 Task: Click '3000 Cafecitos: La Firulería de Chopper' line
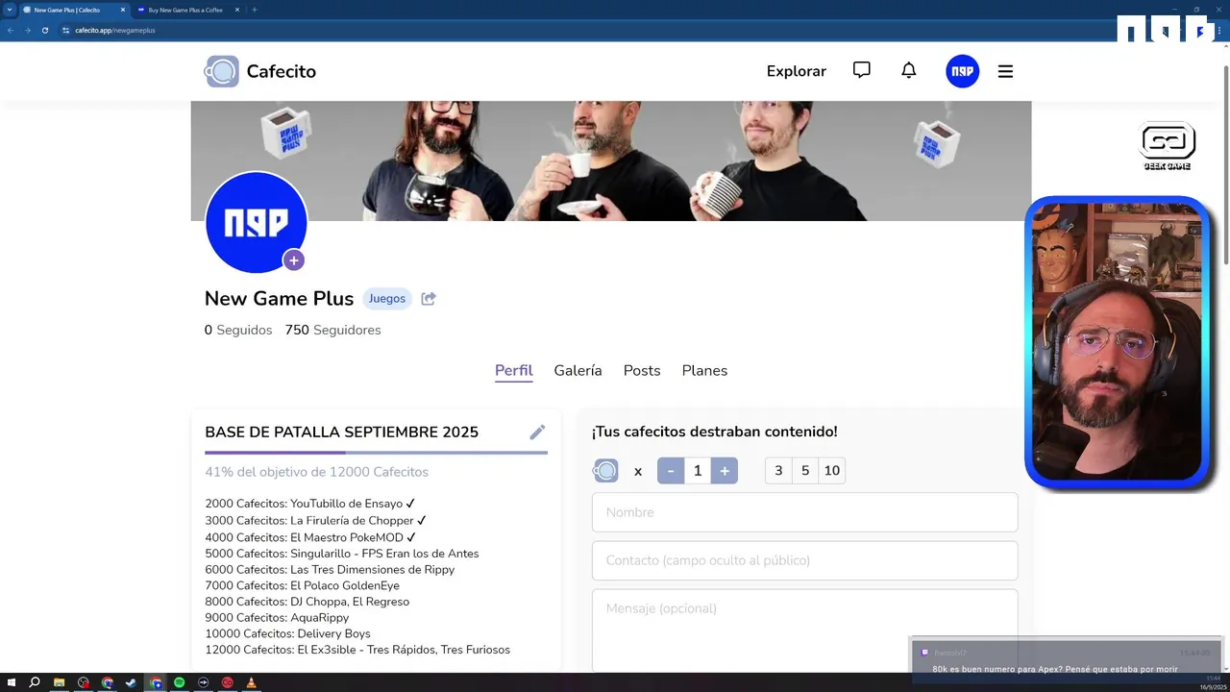point(315,520)
